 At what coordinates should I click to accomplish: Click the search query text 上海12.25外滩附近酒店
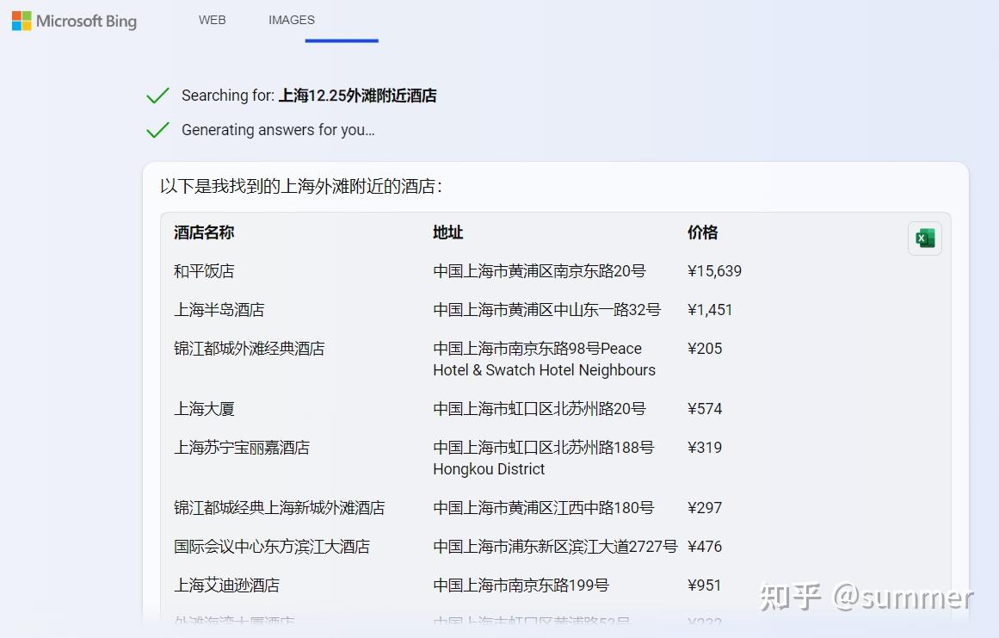coord(356,95)
